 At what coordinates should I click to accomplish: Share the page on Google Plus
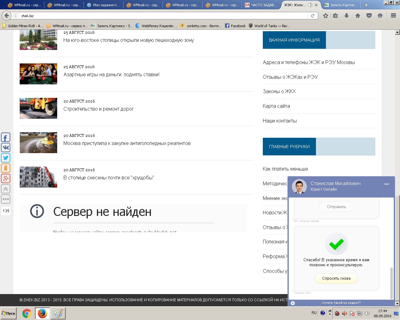pos(6,178)
